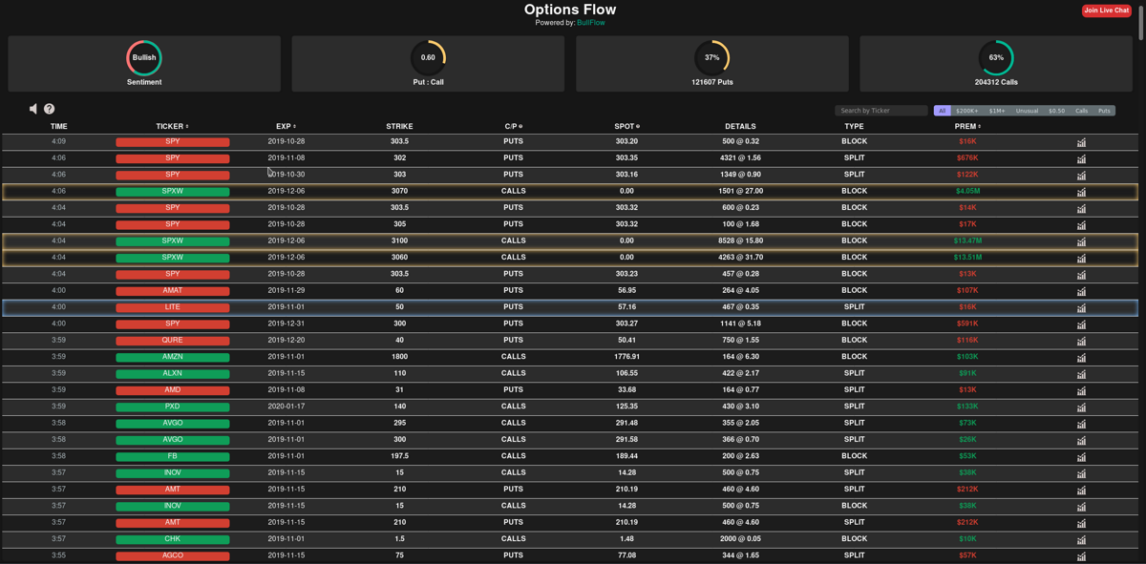Open chart icon in CHK row
1146x564 pixels.
pyautogui.click(x=1081, y=540)
